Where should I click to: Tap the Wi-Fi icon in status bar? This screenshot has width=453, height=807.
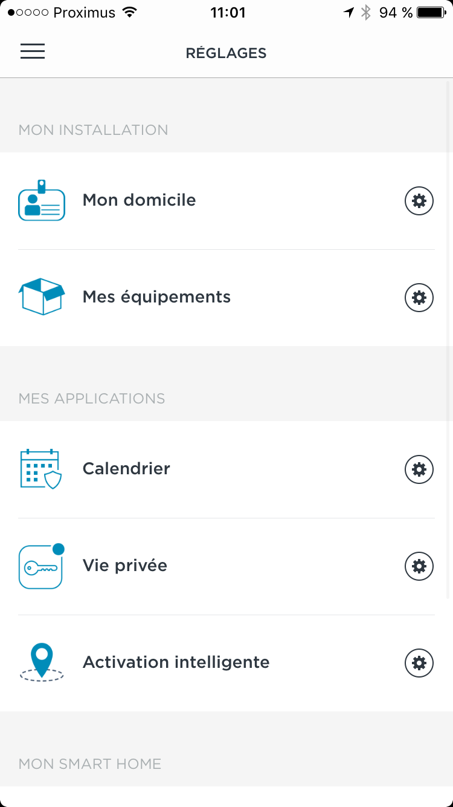129,13
